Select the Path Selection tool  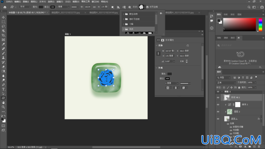point(3,94)
